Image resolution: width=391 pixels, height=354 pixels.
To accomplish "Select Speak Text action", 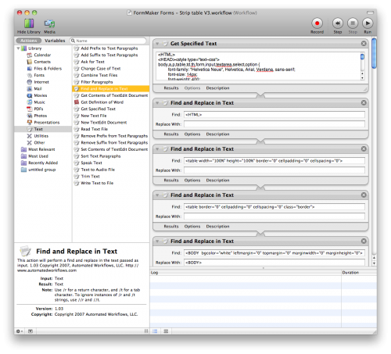I will coord(91,163).
